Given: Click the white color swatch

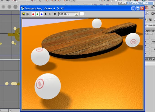Looking at the screenshot, I should (x=82, y=14).
